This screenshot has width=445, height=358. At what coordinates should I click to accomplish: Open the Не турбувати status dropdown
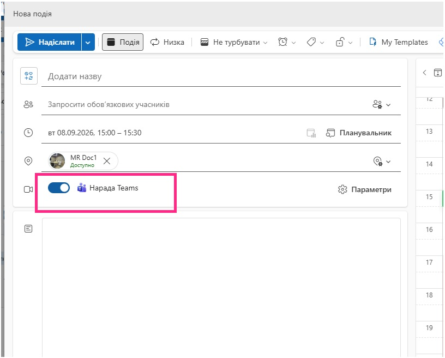pos(234,43)
